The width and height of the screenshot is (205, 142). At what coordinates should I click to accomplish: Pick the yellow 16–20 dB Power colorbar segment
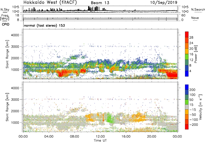(x=187, y=51)
